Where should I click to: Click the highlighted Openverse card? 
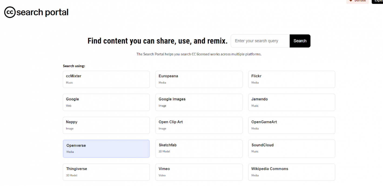click(x=106, y=149)
